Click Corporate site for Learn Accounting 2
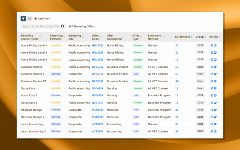 [x=75, y=131]
